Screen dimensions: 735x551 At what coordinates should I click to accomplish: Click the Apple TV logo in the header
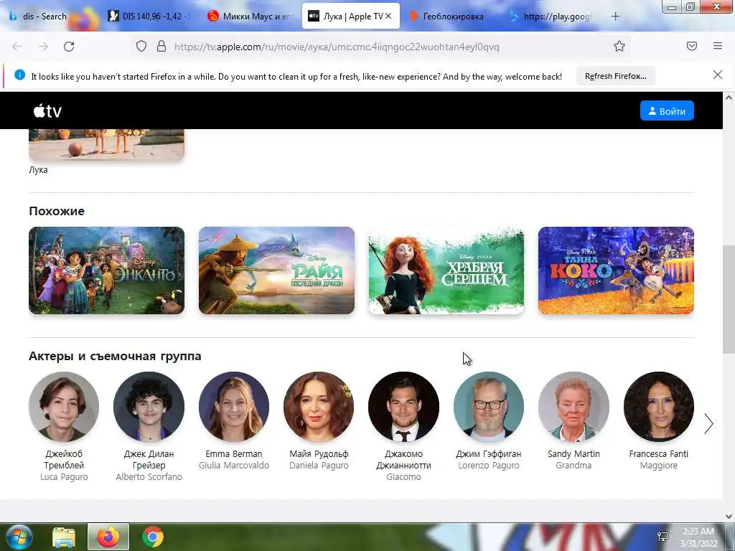coord(47,111)
